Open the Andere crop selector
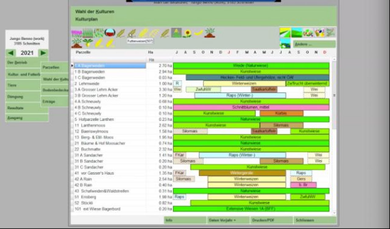 (x=314, y=44)
